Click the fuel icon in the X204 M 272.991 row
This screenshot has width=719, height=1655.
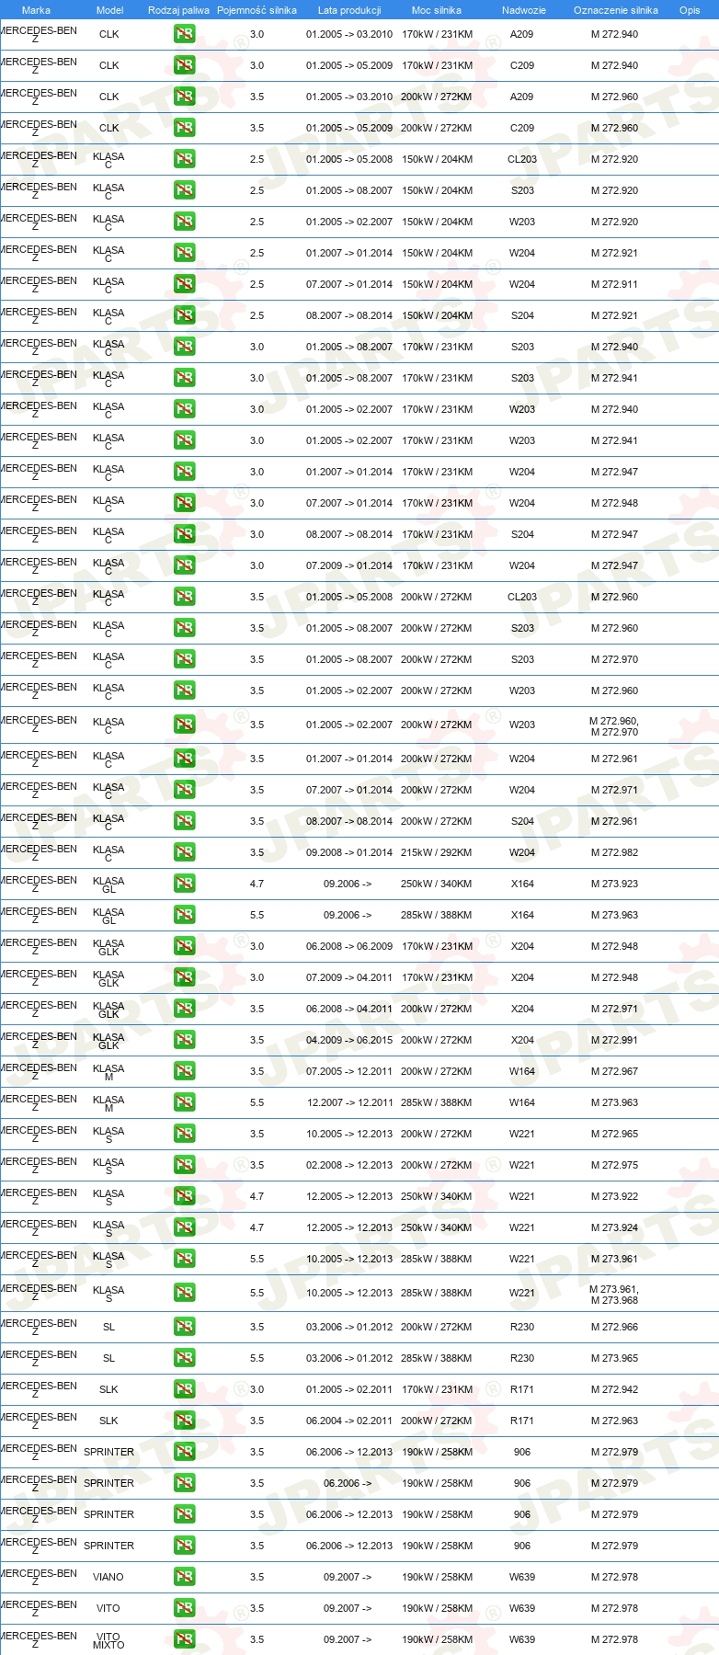click(x=184, y=1041)
